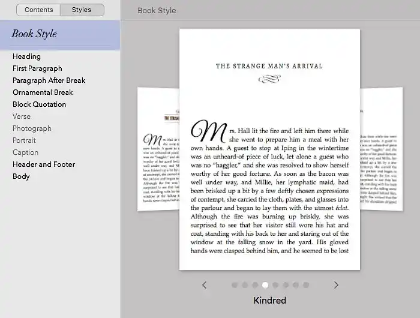Select the first style page dot
Image resolution: width=420 pixels, height=318 pixels.
coord(235,285)
